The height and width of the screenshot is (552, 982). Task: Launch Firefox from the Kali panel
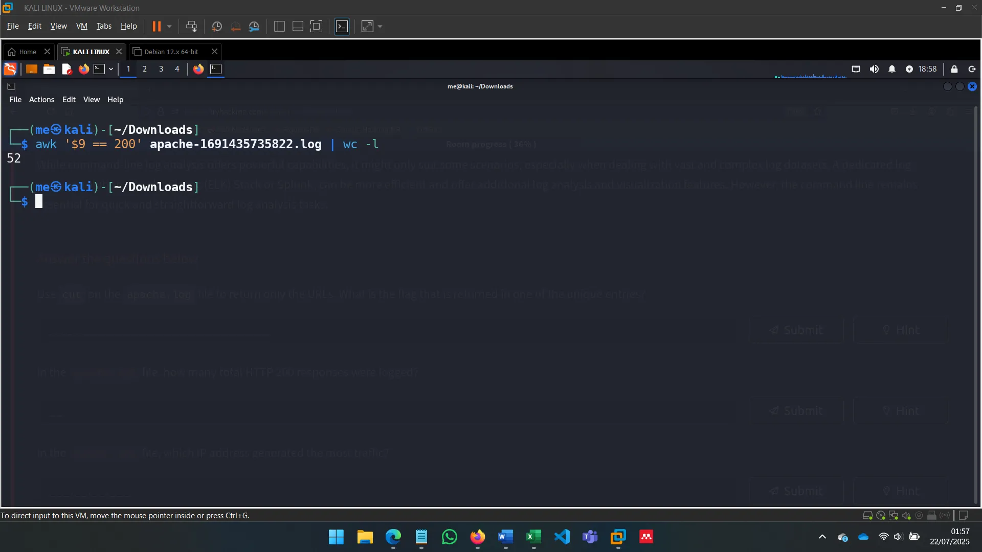click(x=83, y=69)
